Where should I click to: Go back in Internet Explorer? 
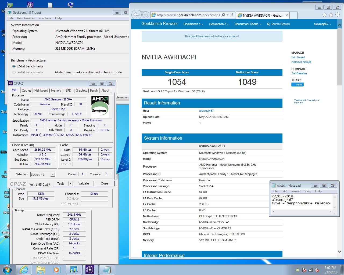(x=136, y=15)
